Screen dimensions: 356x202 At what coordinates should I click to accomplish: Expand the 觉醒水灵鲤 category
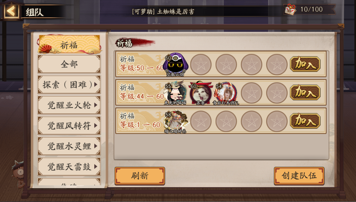[x=69, y=146]
